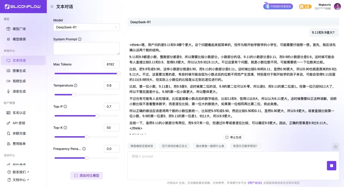Click the 实名认证 ID card icon
Image resolution: width=344 pixels, height=187 pixels.
point(8,113)
